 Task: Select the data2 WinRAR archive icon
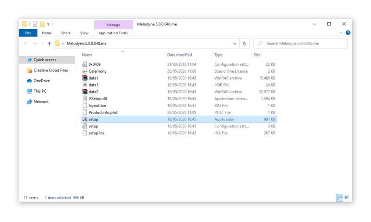[x=84, y=92]
